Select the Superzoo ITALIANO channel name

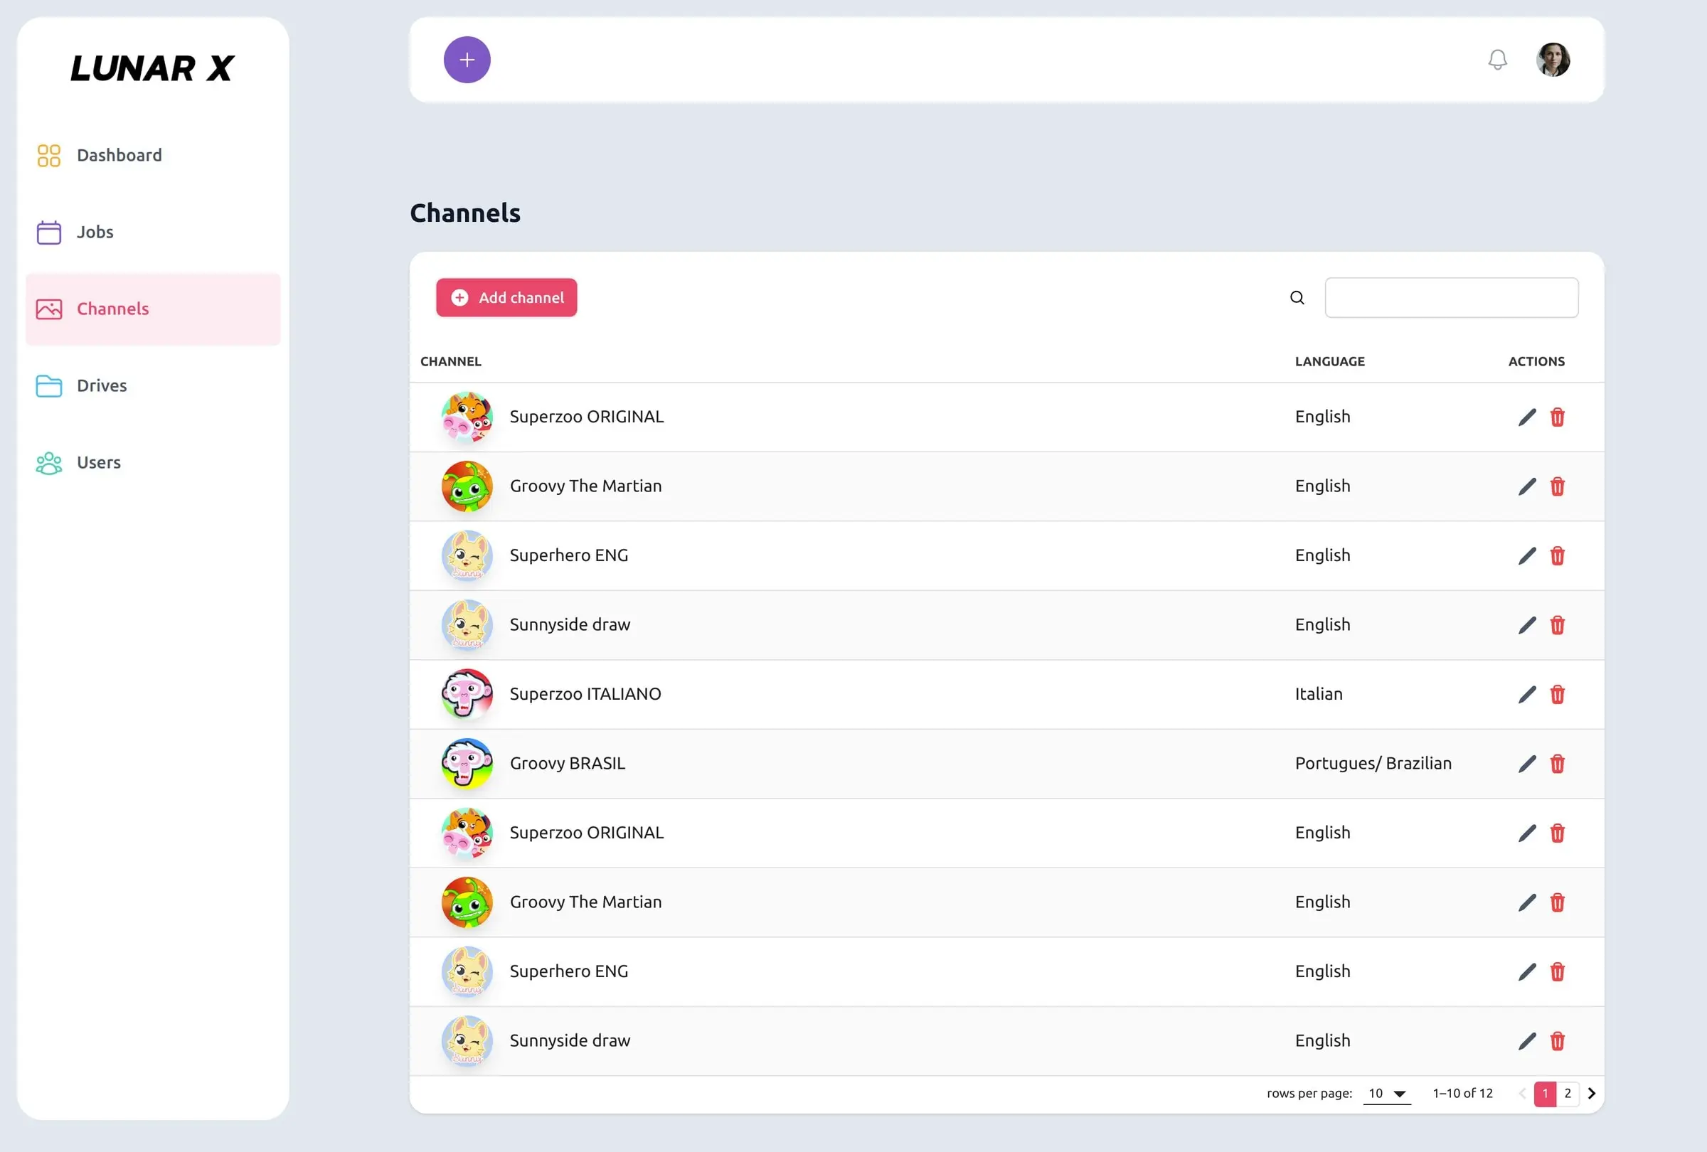pyautogui.click(x=585, y=694)
